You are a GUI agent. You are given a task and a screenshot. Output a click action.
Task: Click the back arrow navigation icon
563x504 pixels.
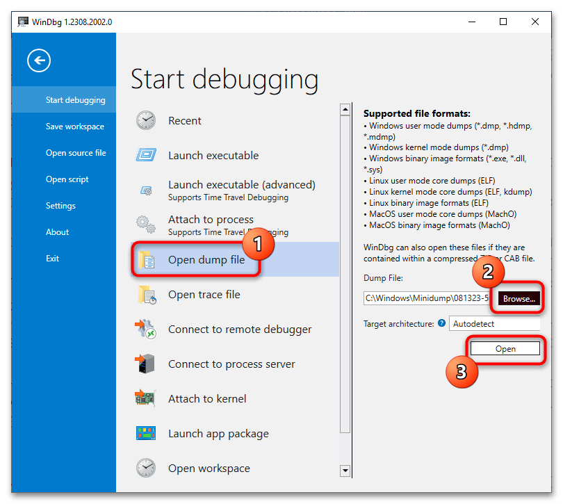point(38,60)
